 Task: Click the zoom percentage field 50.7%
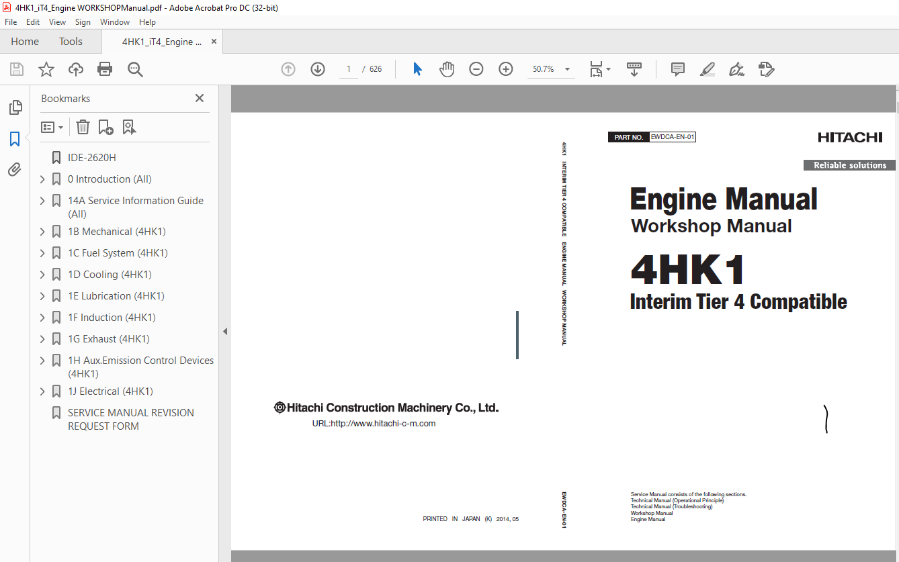click(544, 69)
